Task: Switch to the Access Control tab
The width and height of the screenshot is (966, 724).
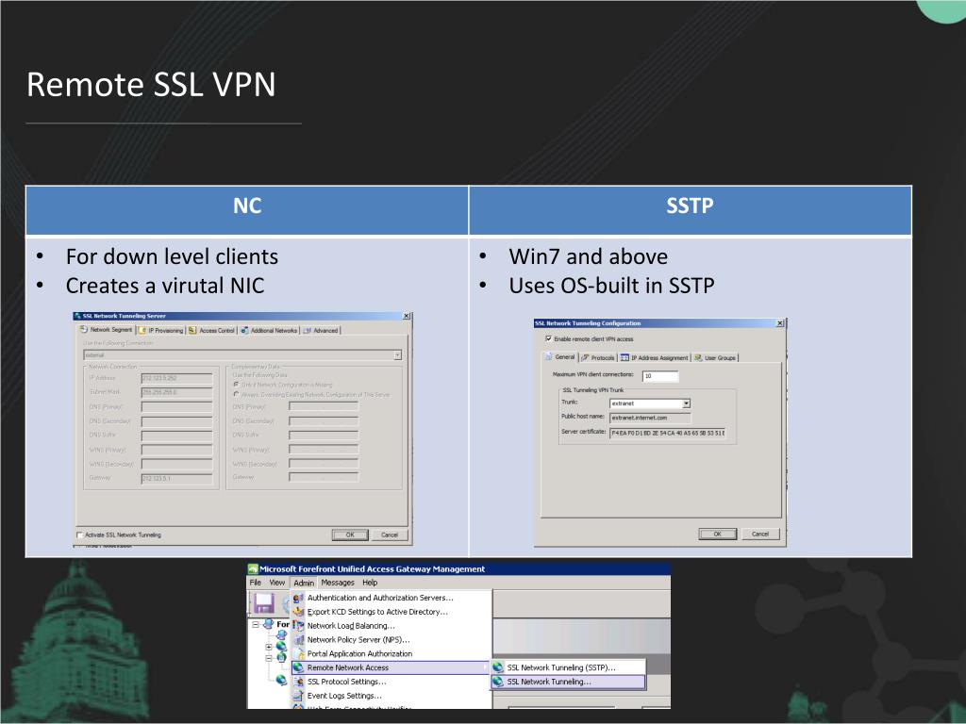Action: point(212,331)
